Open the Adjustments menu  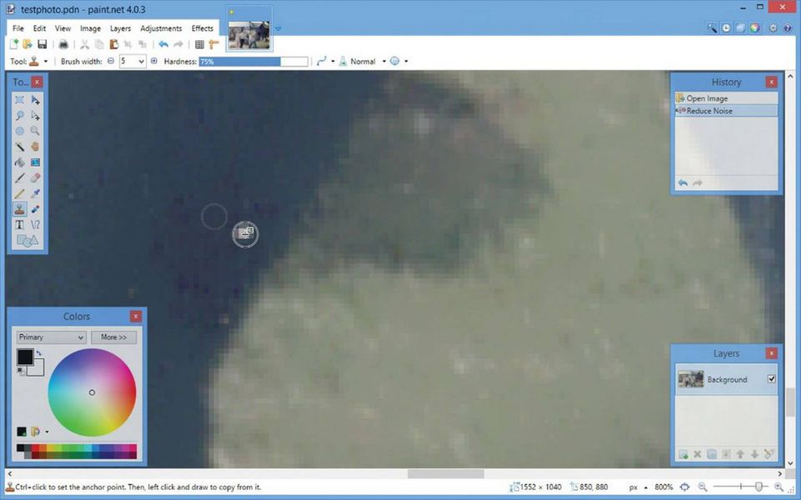point(161,28)
